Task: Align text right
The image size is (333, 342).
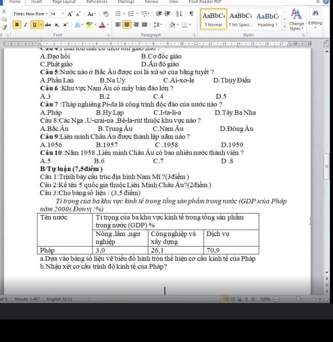Action: tap(136, 25)
